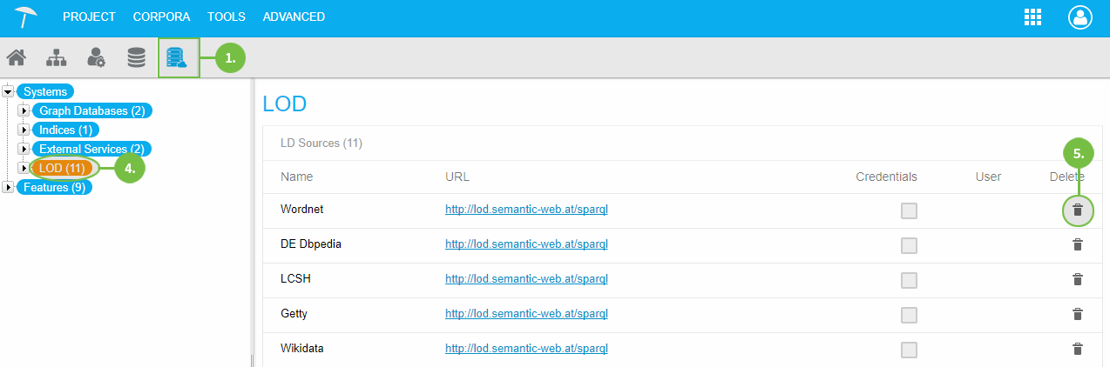
Task: Open the hierarchy structure icon
Action: 56,58
